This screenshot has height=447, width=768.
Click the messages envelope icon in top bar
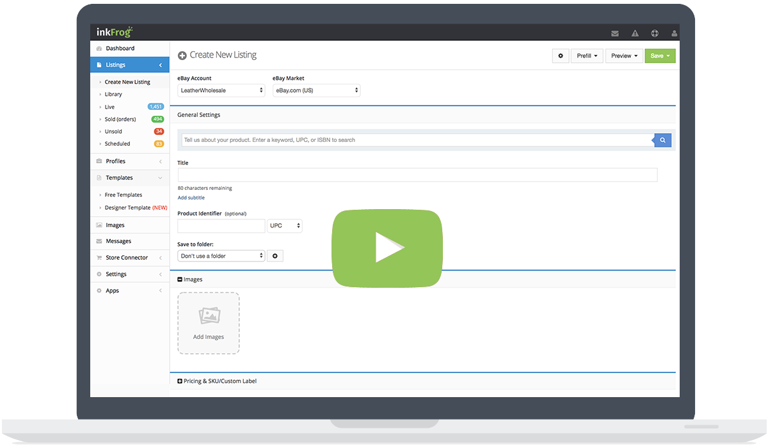[615, 33]
